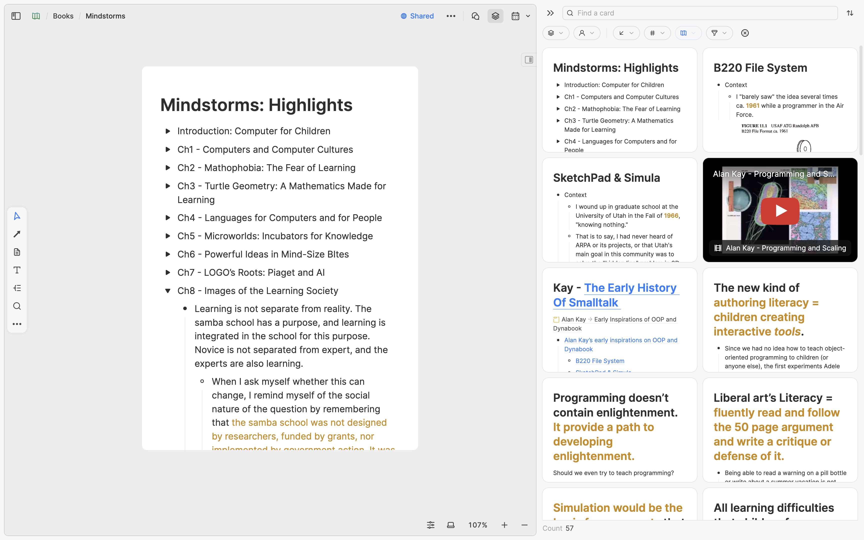Toggle the right side panel on canvas
Image resolution: width=864 pixels, height=540 pixels.
pos(529,60)
